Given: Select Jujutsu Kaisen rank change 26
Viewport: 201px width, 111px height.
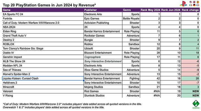Looking at the screenshot, I should [190, 78].
